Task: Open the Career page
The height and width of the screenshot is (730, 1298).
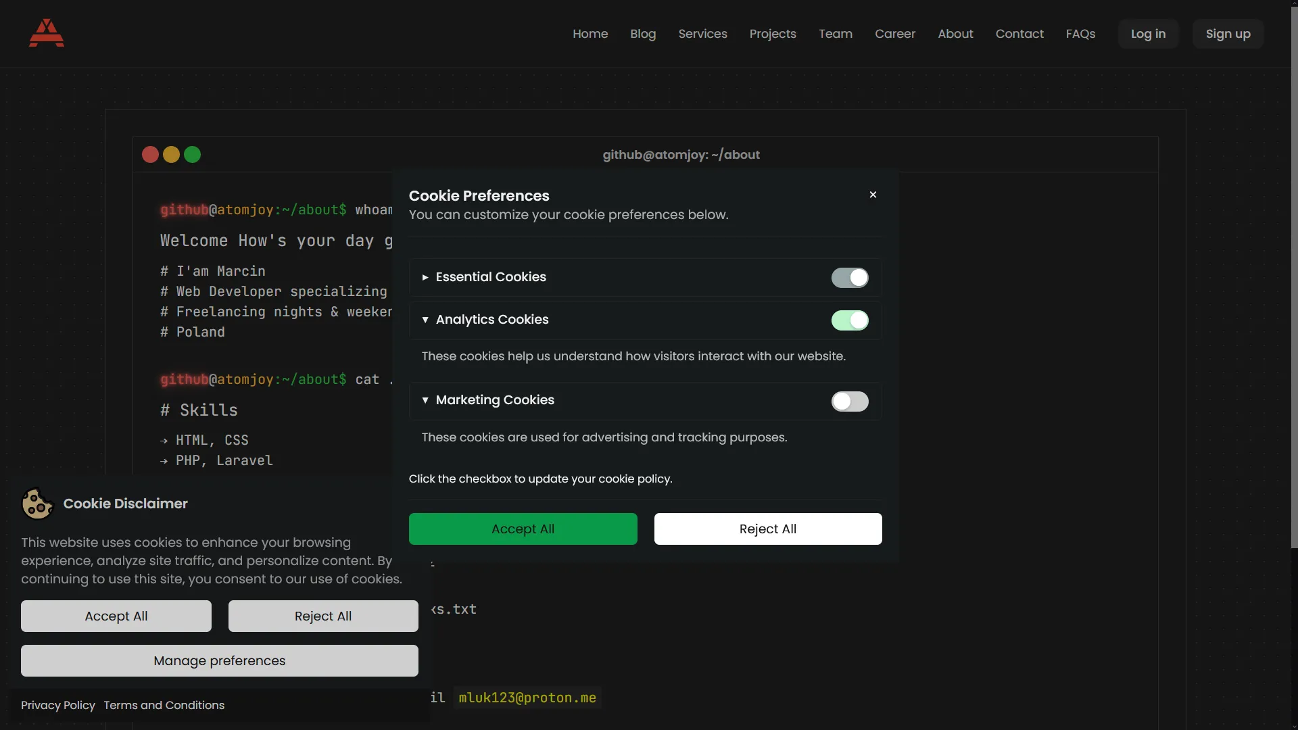Action: tap(895, 34)
